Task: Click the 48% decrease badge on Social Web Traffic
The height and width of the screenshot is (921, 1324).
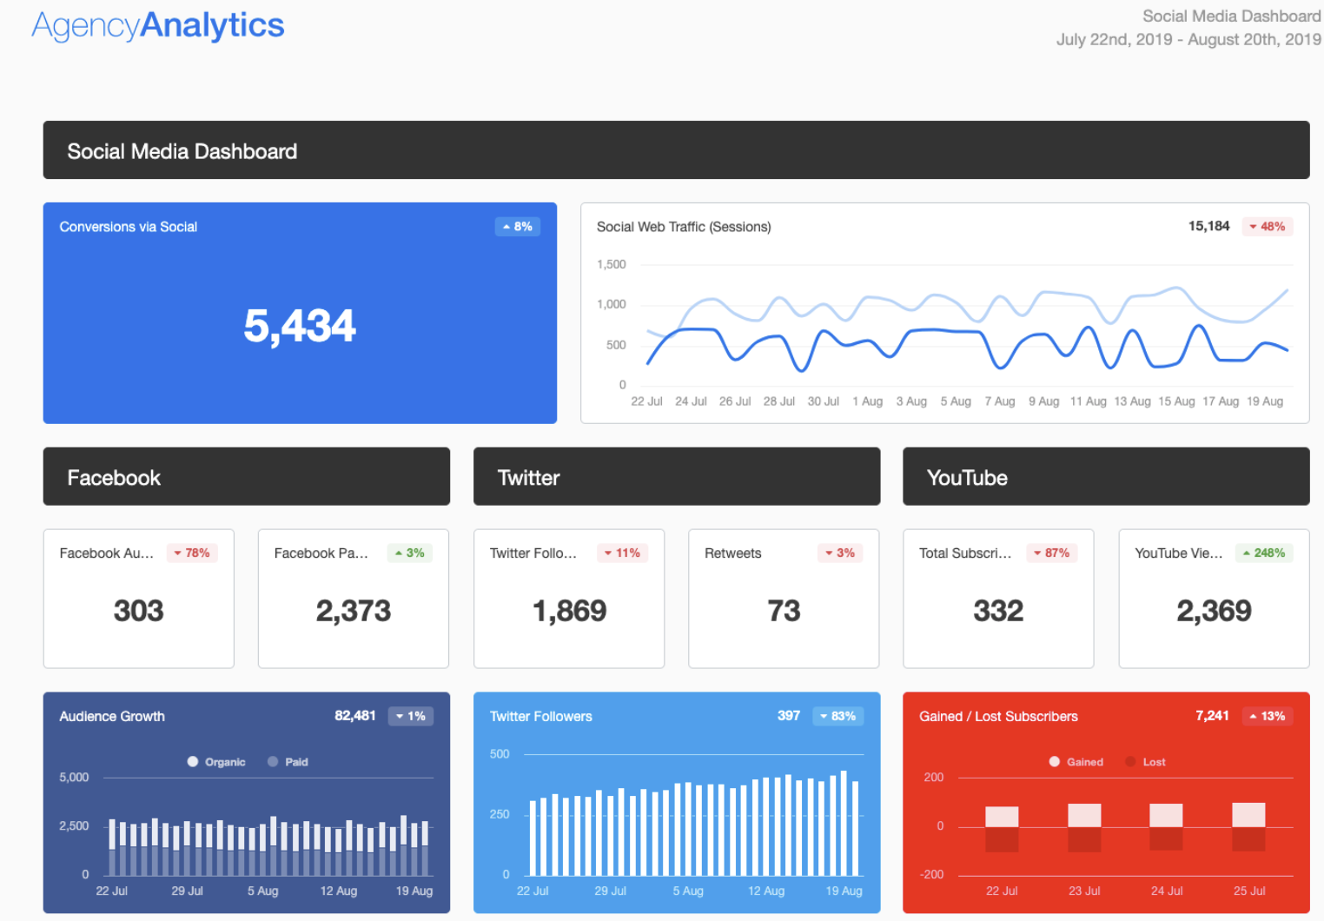Action: (1268, 226)
